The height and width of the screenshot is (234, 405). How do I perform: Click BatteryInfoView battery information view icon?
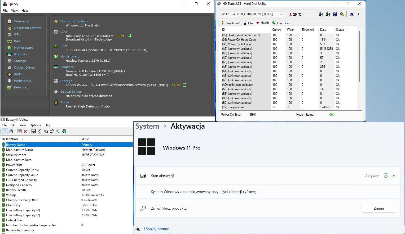(x=5, y=131)
